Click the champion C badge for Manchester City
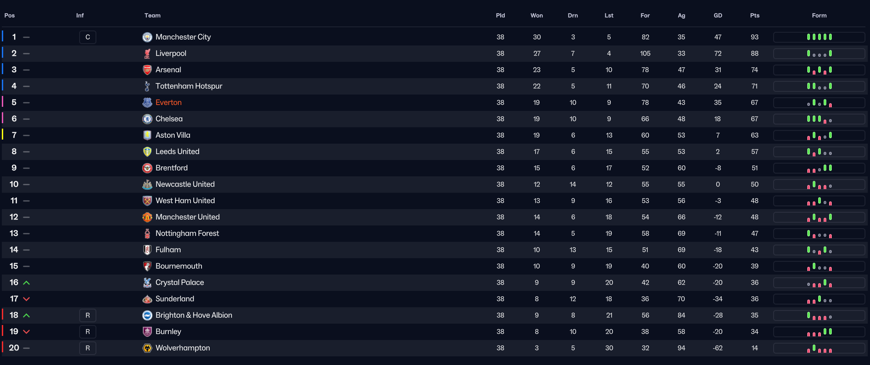Image resolution: width=870 pixels, height=365 pixels. 88,37
